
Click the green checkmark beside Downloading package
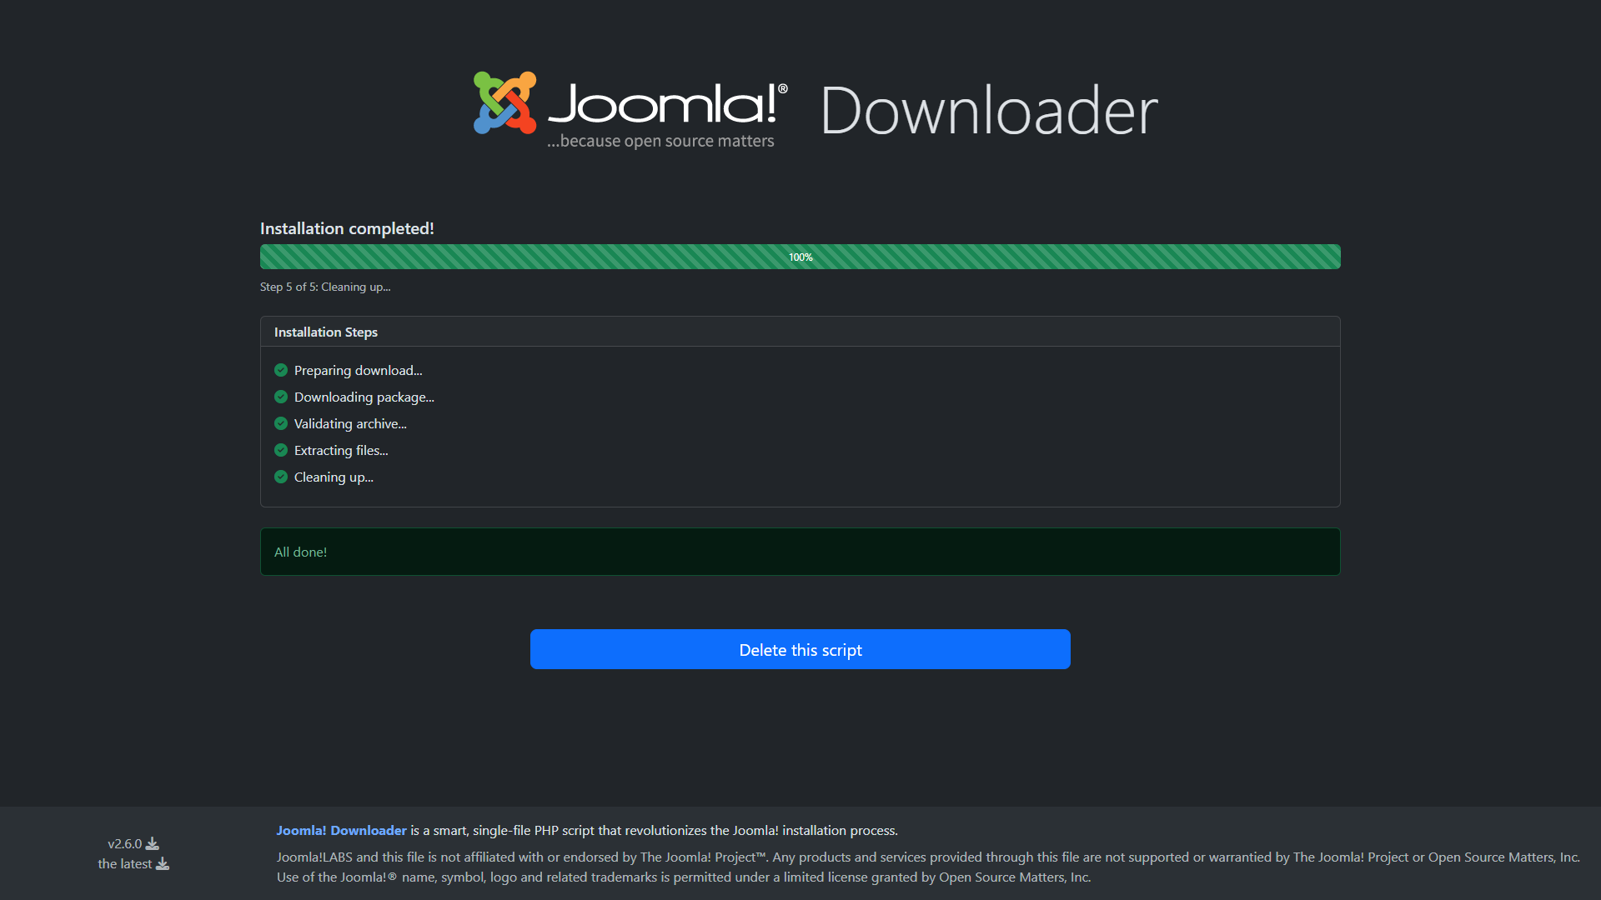[281, 397]
